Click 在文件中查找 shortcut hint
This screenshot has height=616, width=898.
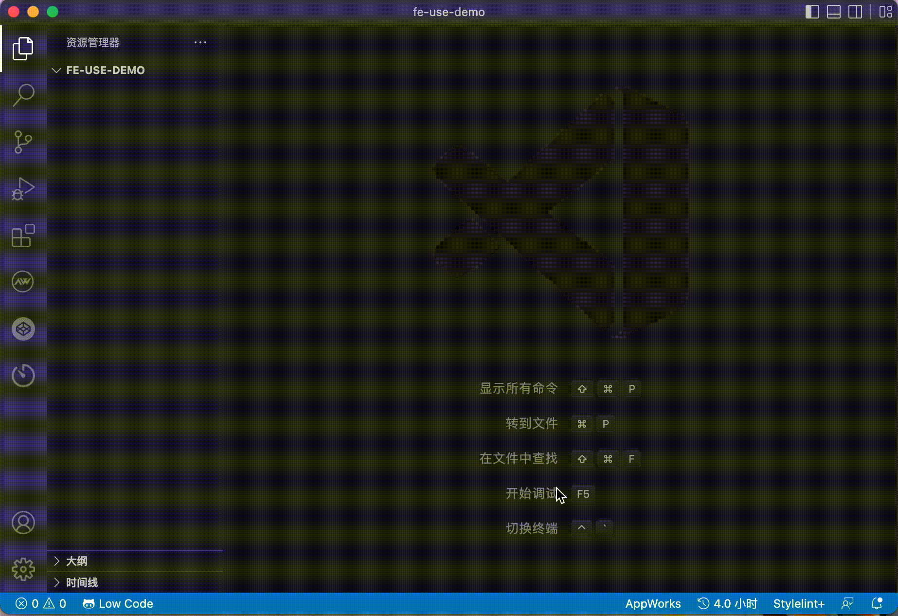519,458
